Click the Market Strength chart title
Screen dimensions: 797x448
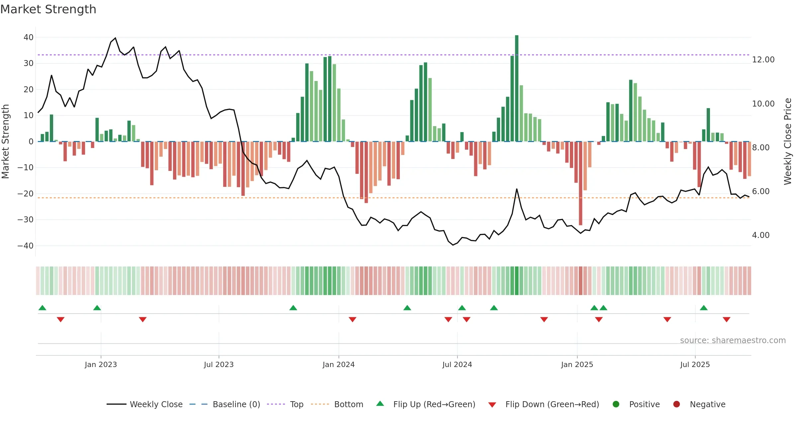pos(48,9)
